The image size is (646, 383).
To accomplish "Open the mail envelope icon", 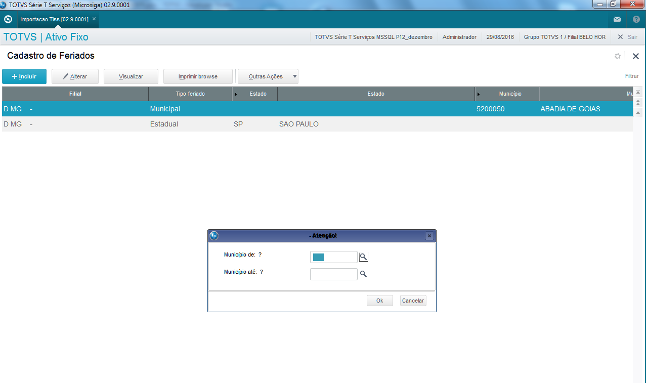I will coord(617,20).
